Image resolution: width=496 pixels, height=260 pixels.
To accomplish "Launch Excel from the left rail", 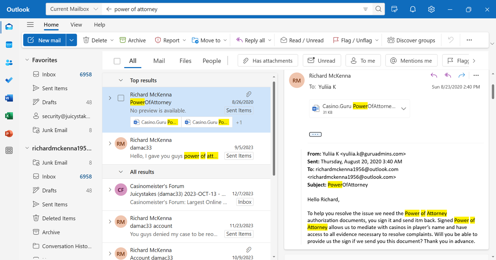I will click(9, 116).
